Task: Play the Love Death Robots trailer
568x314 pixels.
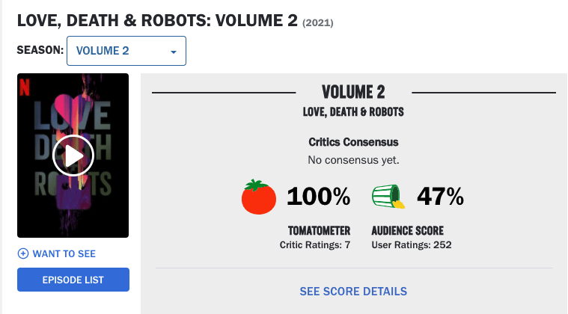Action: click(x=73, y=156)
